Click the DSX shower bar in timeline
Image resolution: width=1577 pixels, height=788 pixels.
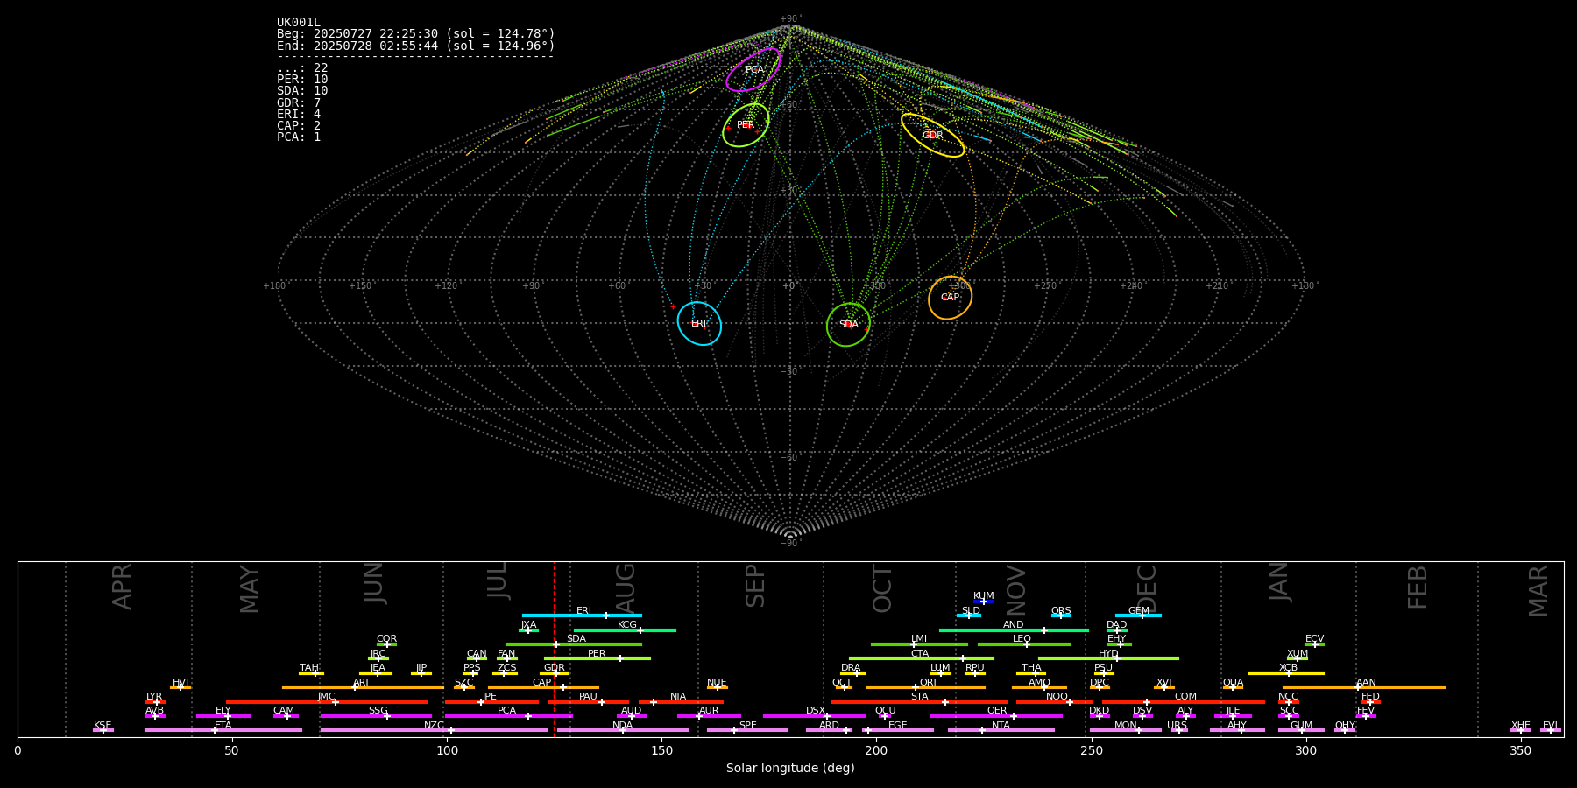click(x=814, y=716)
